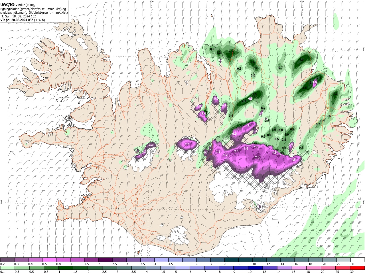Choose the navy blue 10 swatch, bottom legend row
Screen dimensions: 365x274
(x=255, y=268)
